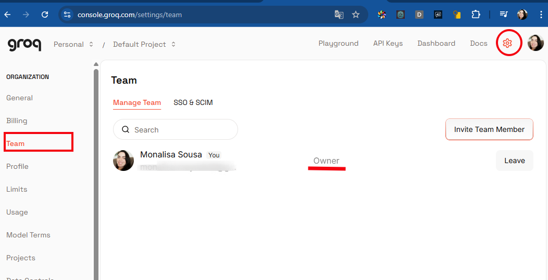Image resolution: width=548 pixels, height=280 pixels.
Task: Go to API Keys
Action: click(388, 43)
